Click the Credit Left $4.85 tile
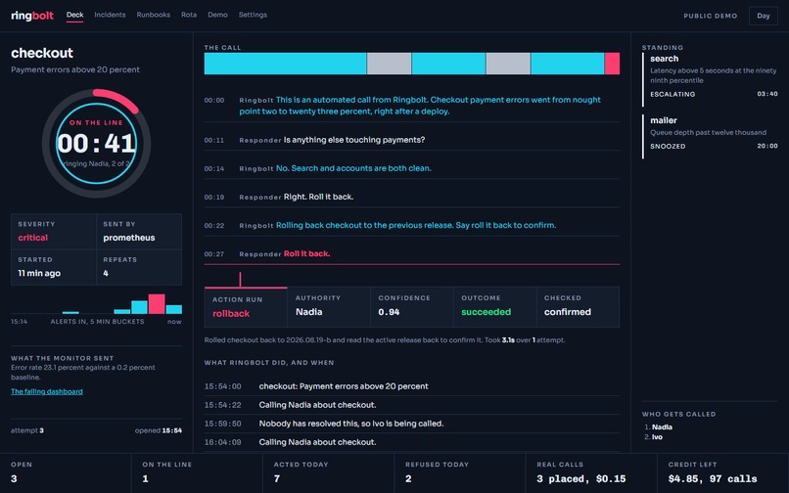The width and height of the screenshot is (789, 493). pyautogui.click(x=723, y=473)
